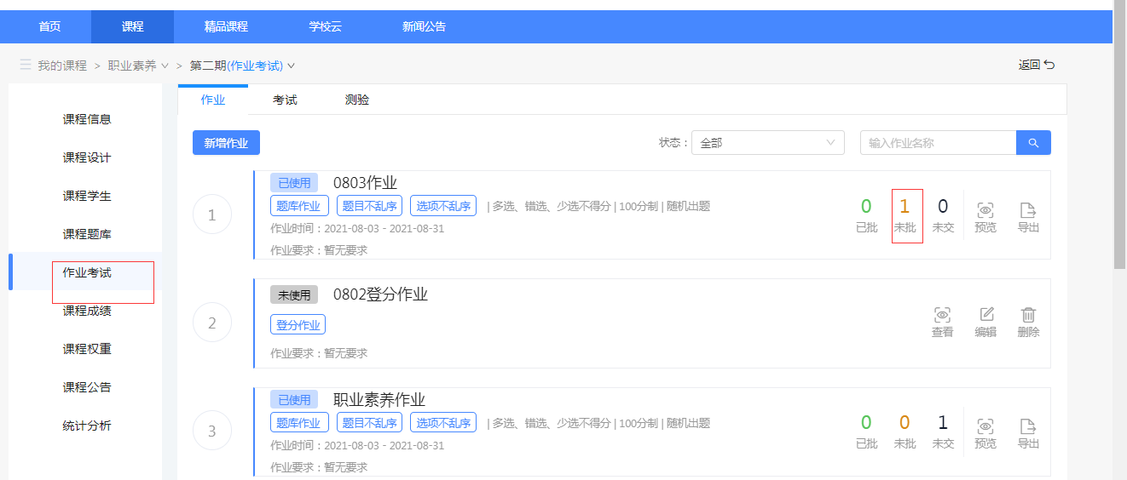The width and height of the screenshot is (1127, 480).
Task: Select 课程 in top navigation
Action: tap(132, 26)
